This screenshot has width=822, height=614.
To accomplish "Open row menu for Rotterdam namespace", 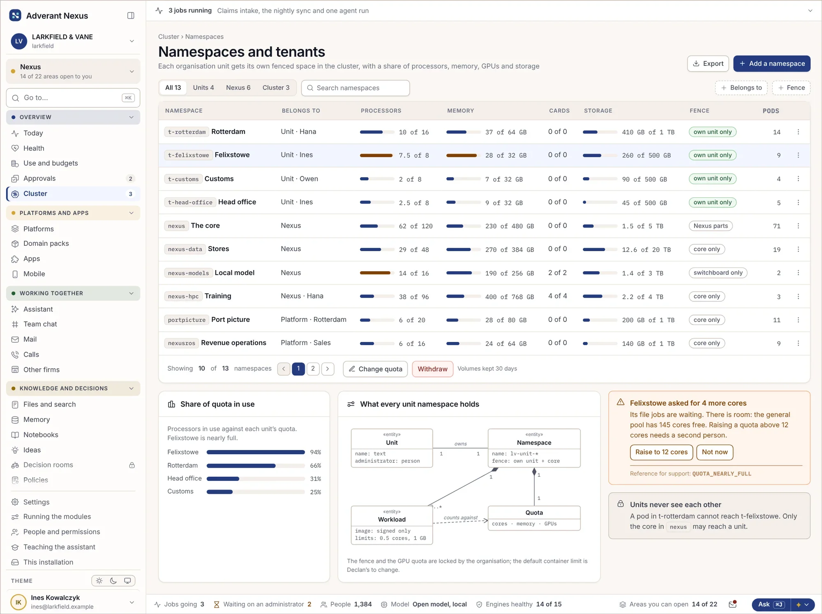I will (x=798, y=132).
